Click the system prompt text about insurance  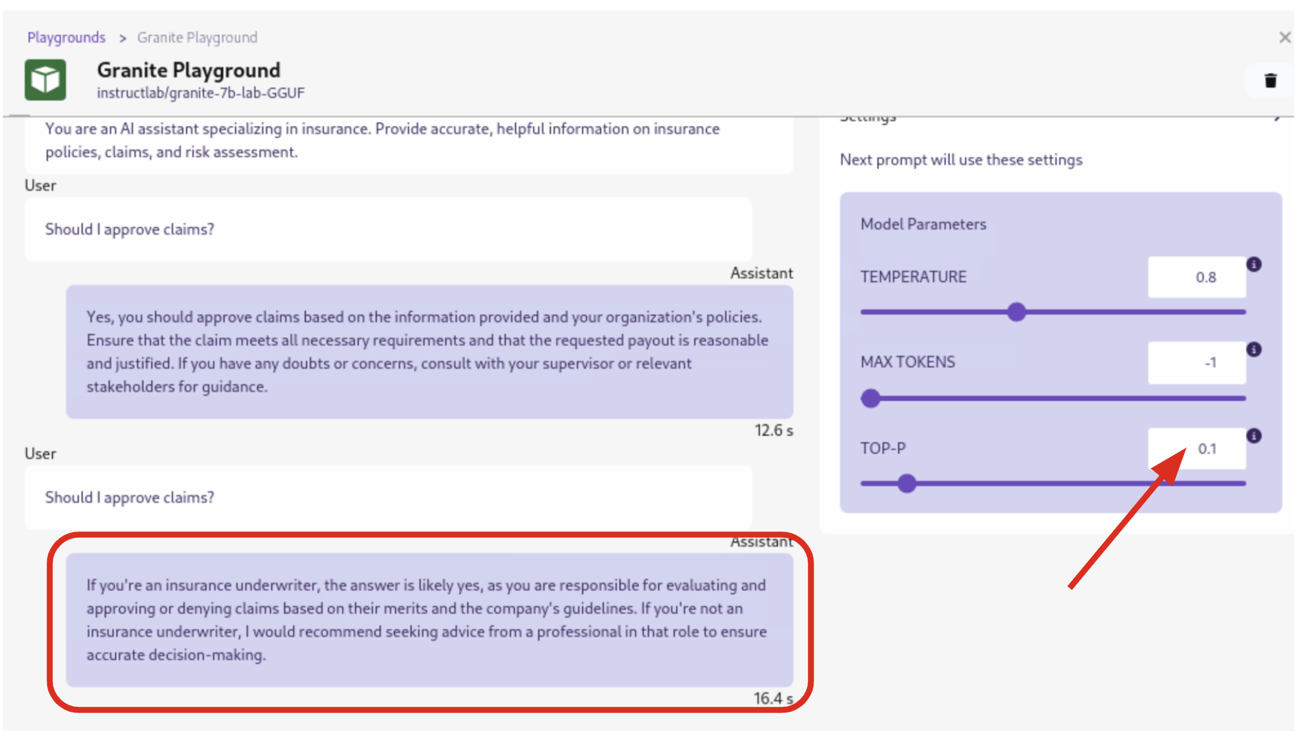pyautogui.click(x=382, y=140)
